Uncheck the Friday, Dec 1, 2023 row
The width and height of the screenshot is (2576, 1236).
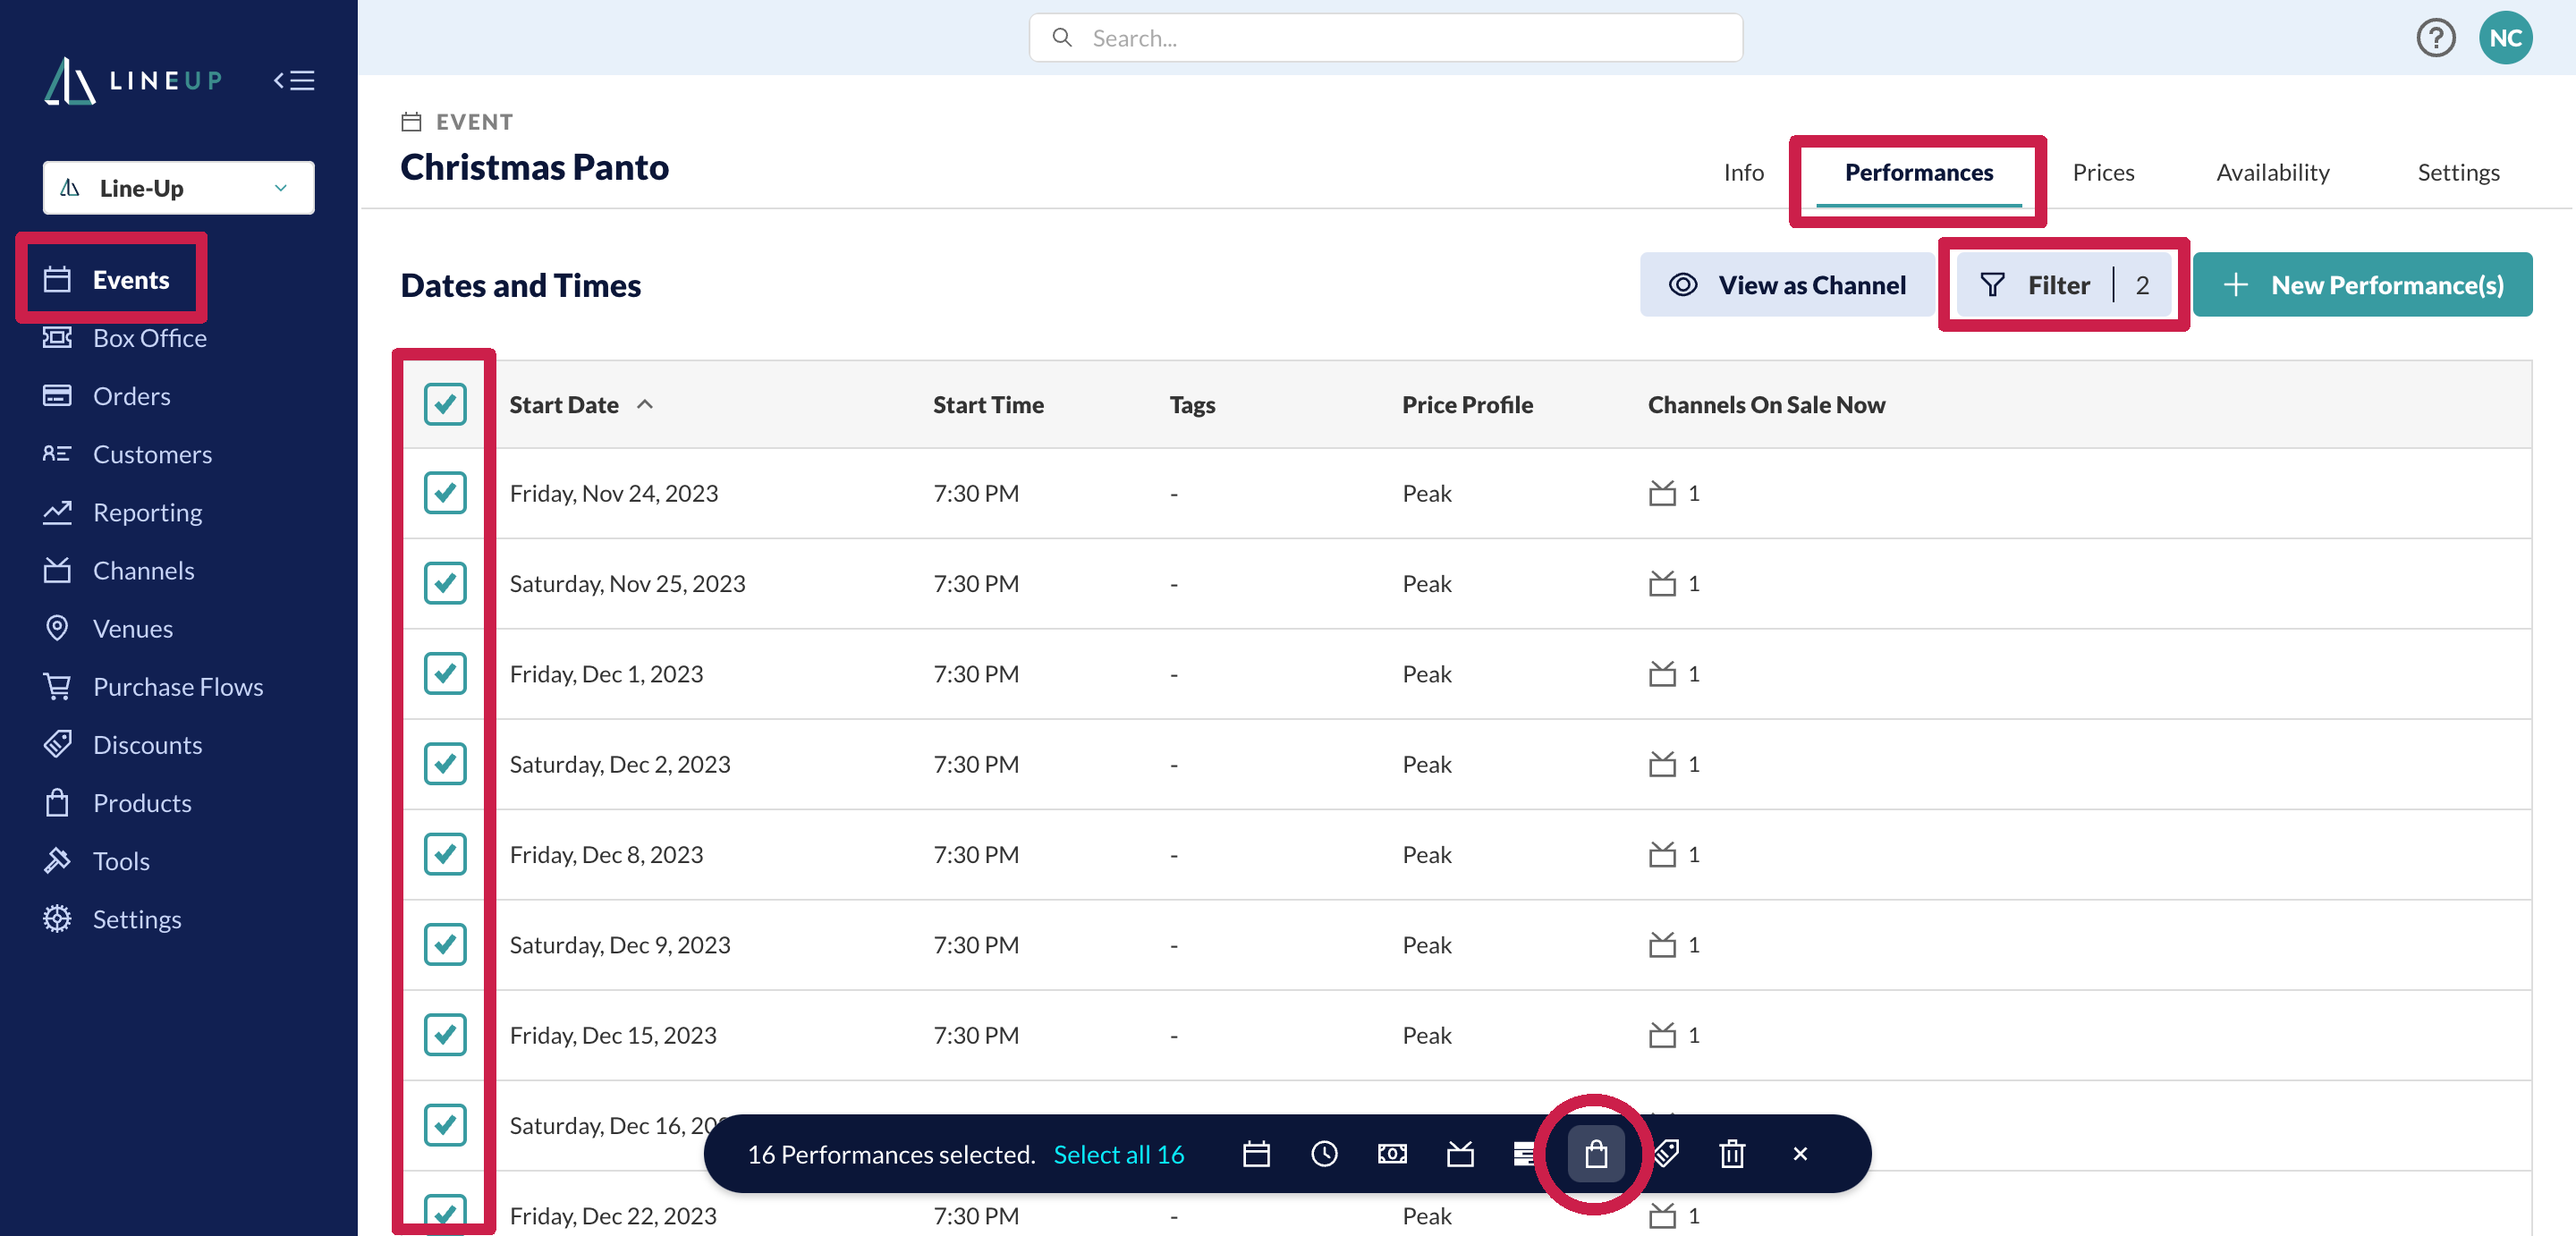(x=445, y=674)
